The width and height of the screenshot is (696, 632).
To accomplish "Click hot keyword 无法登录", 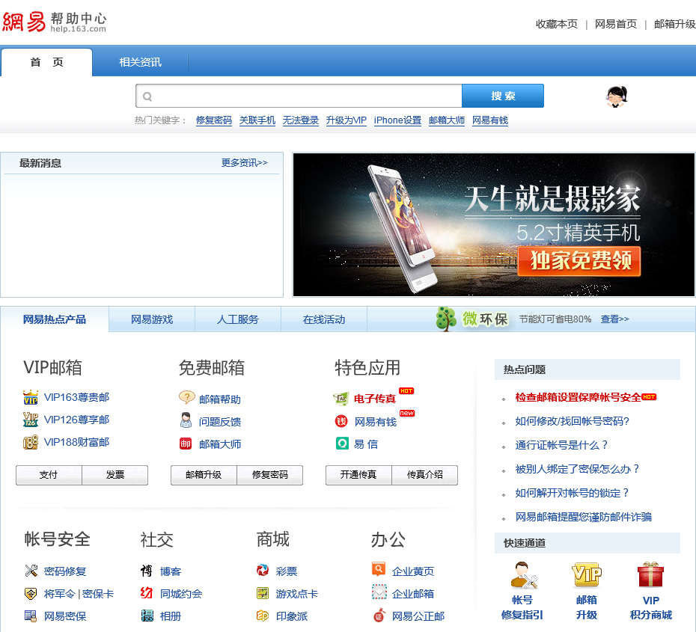I will tap(301, 120).
